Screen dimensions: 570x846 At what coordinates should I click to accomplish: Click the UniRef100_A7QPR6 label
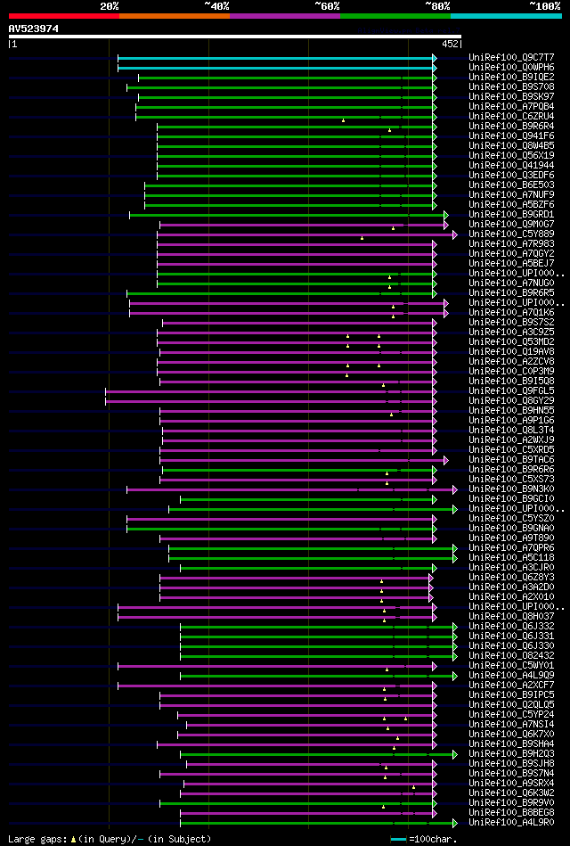point(511,548)
